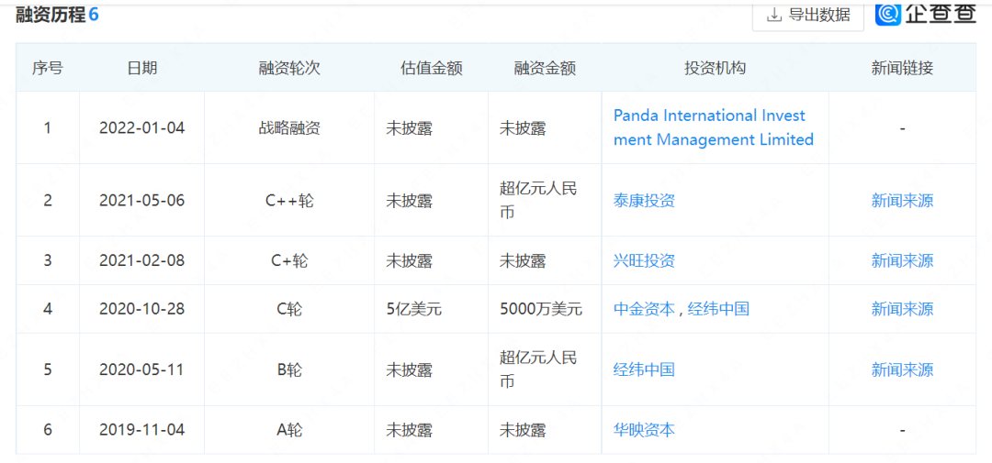Click the A轮 round cell
Image resolution: width=992 pixels, height=463 pixels.
(x=289, y=430)
